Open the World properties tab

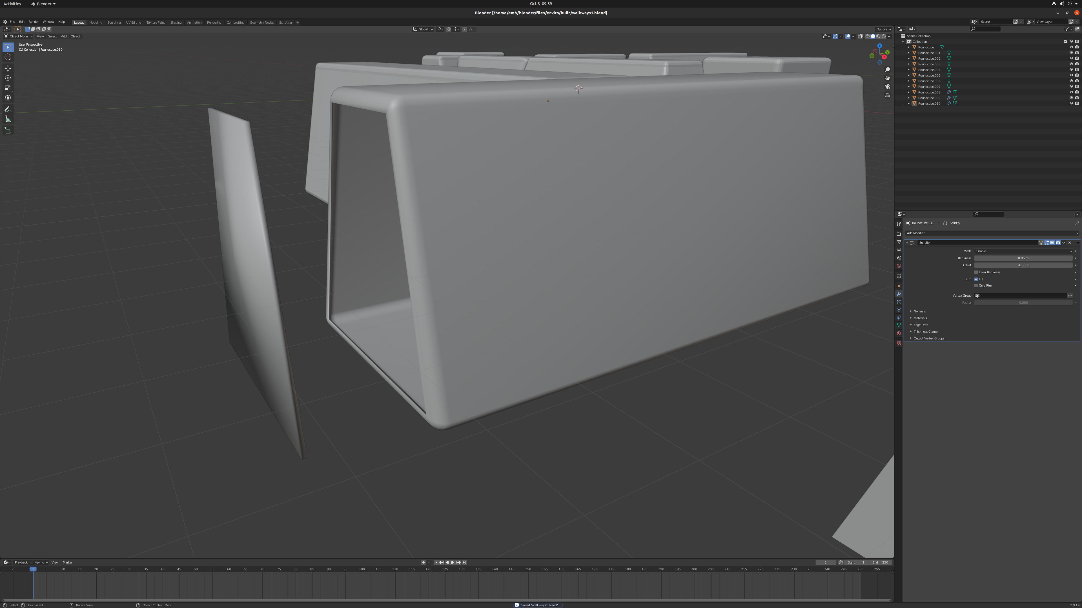click(x=899, y=266)
